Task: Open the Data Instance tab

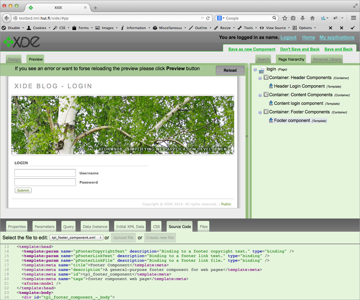Action: pos(95,227)
